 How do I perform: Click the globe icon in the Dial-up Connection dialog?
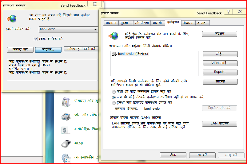(x=12, y=19)
